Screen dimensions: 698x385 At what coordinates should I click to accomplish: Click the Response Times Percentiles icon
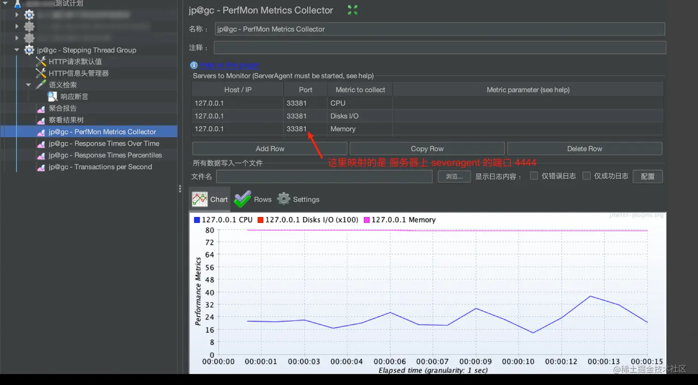click(41, 155)
